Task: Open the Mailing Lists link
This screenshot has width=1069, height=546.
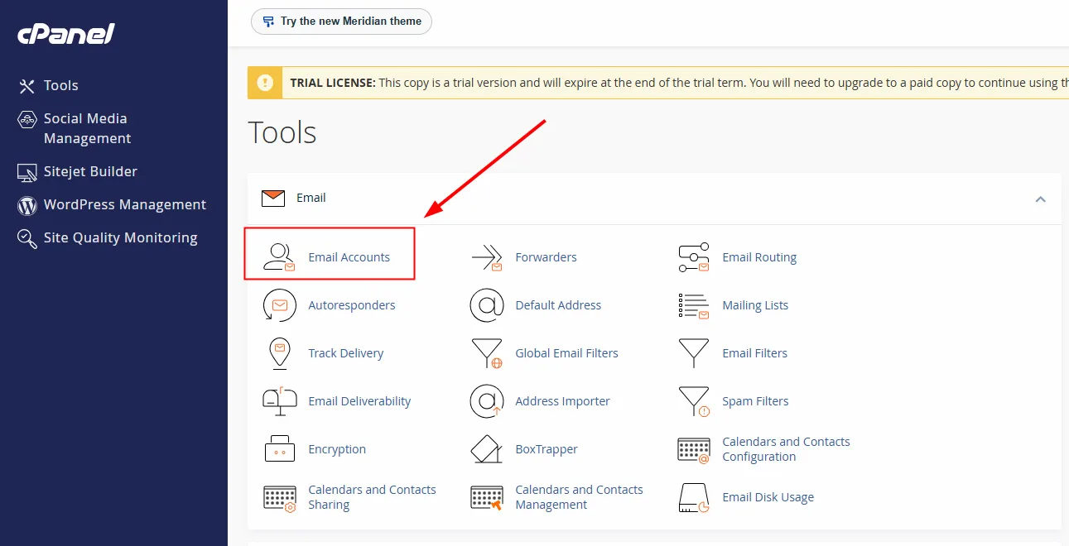Action: (755, 305)
